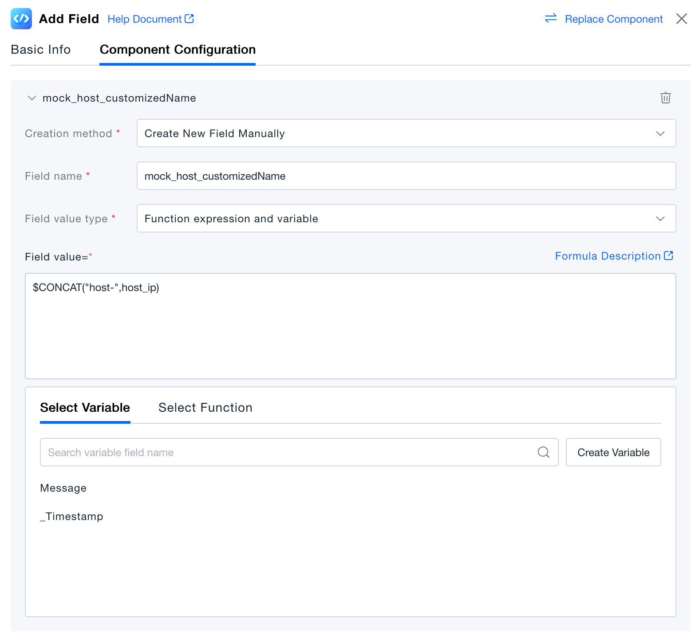Switch to the Select Function tab
This screenshot has height=638, width=695.
coord(205,407)
